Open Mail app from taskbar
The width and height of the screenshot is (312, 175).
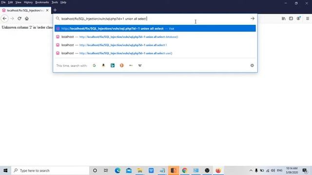pyautogui.click(x=129, y=171)
